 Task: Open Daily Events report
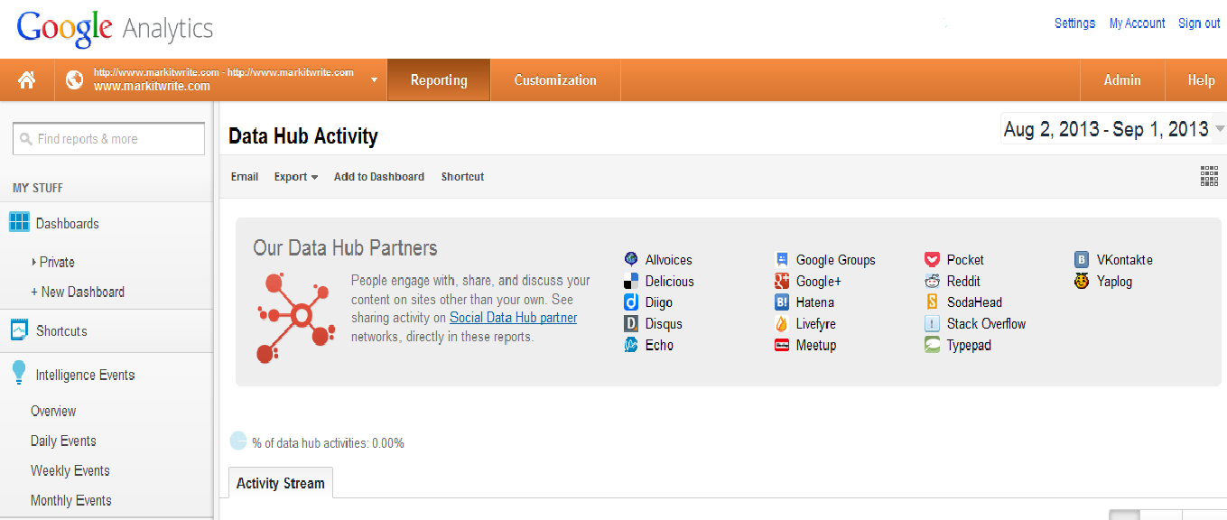63,441
